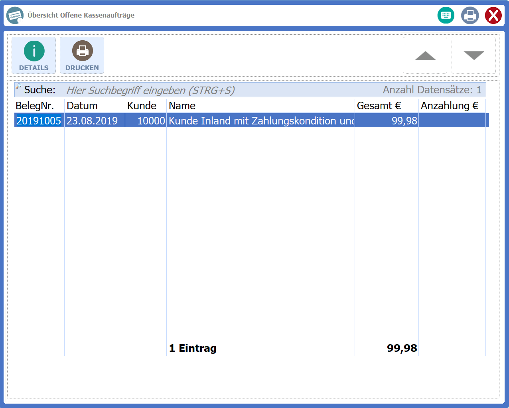The image size is (509, 408).
Task: Open Details for the selected order
Action: coord(34,55)
